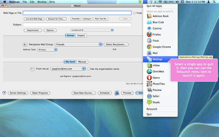This screenshot has width=219, height=137.
Task: Open the File menu
Action: [x=25, y=2]
